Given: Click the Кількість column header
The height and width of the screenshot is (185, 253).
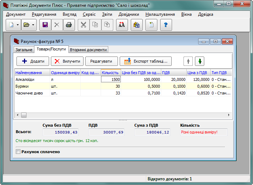Looking at the screenshot, I should pyautogui.click(x=111, y=73).
